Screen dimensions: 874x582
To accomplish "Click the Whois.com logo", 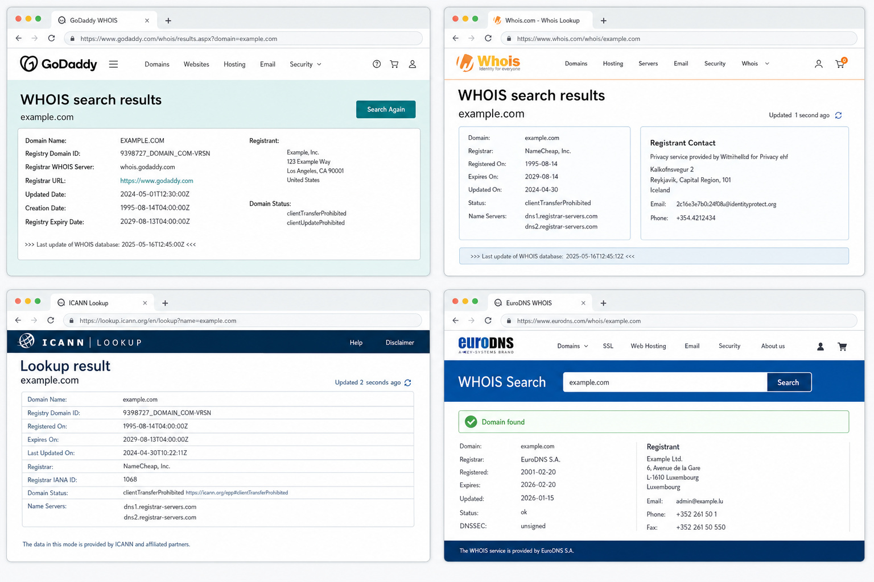I will pyautogui.click(x=488, y=63).
